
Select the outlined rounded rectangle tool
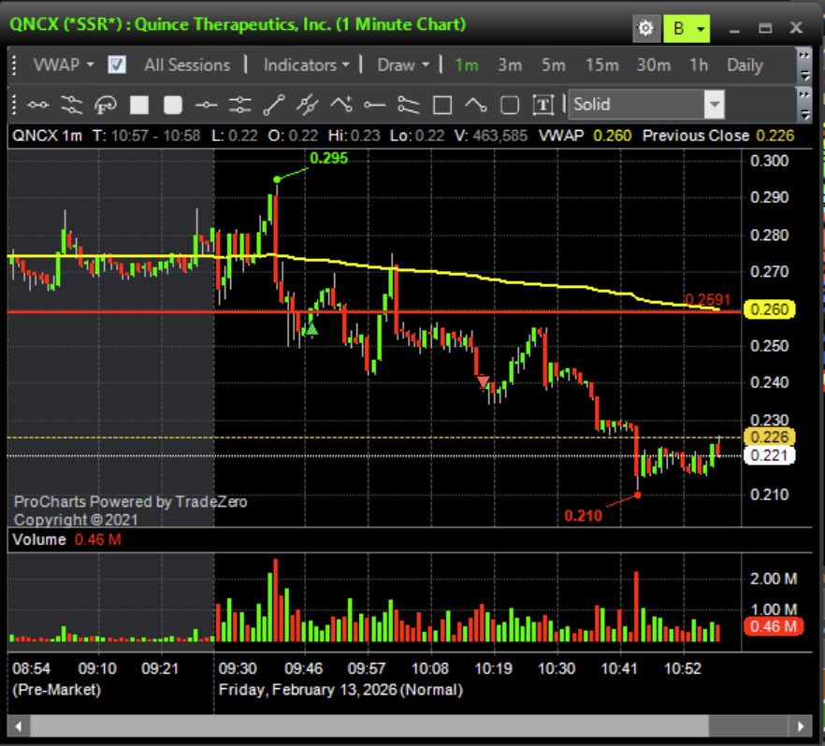tap(509, 105)
